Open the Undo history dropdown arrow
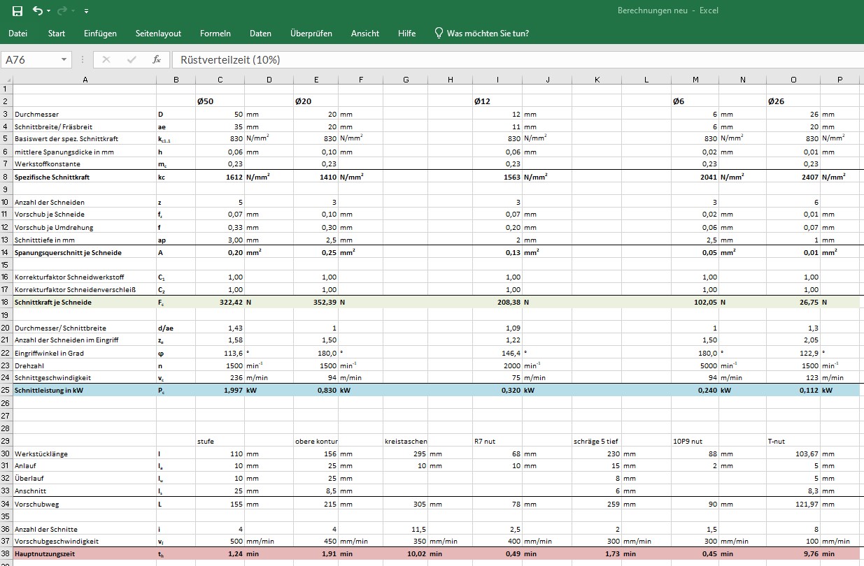The height and width of the screenshot is (566, 864). [x=48, y=11]
